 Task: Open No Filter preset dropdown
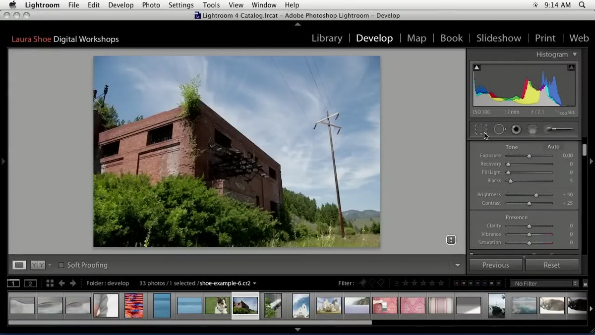point(544,283)
